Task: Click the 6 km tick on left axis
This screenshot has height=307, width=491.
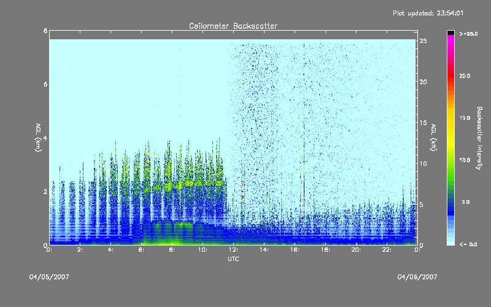Action: 45,84
